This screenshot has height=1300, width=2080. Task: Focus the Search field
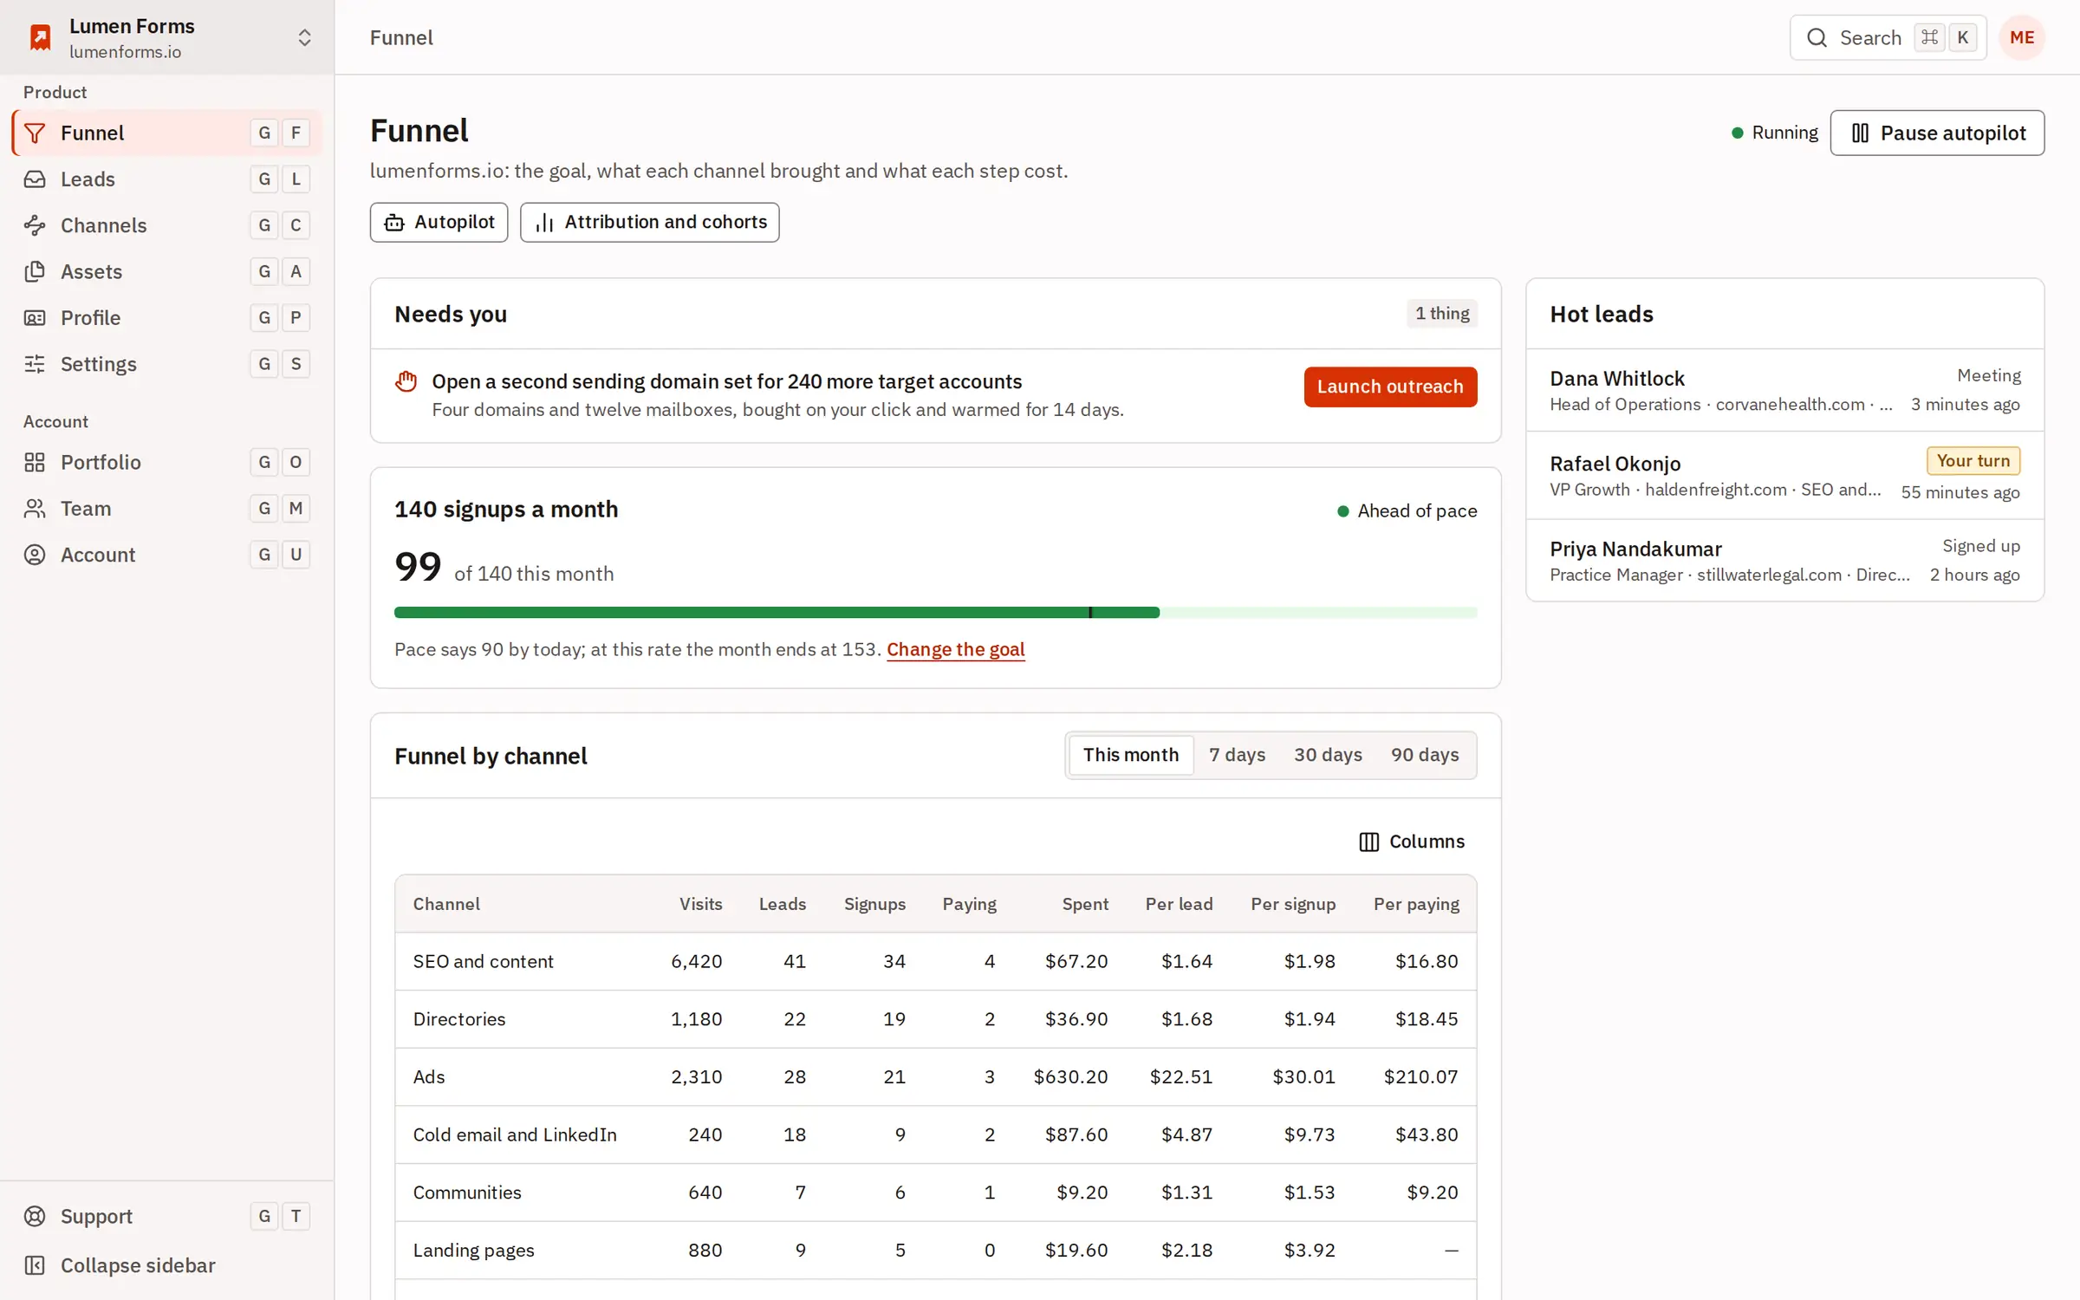click(1888, 37)
